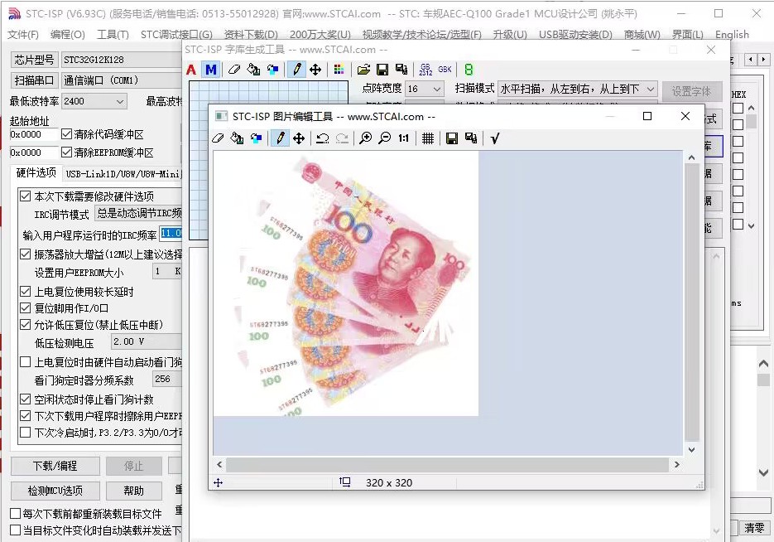Screen dimensions: 774x542
Task: Toggle 清除EEPROM缓冲区 checkbox
Action: [x=67, y=152]
